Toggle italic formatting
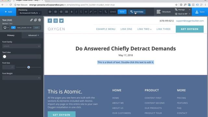The width and height of the screenshot is (208, 117). pos(76,12)
